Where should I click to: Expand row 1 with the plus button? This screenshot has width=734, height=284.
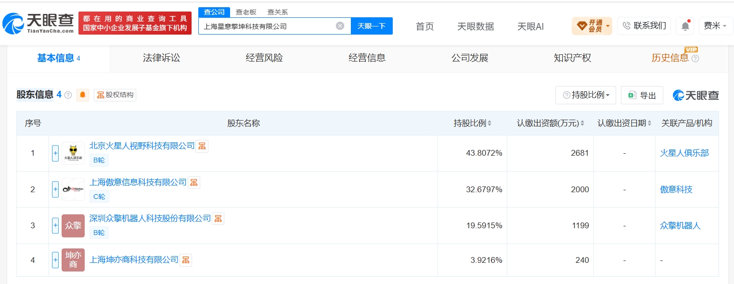point(55,153)
